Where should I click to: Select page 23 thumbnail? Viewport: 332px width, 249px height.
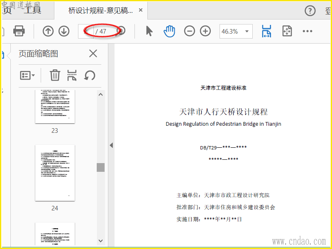click(x=55, y=107)
